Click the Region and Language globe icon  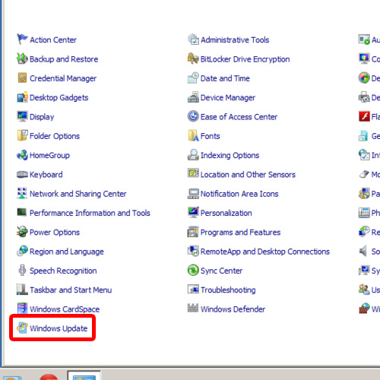click(x=22, y=251)
